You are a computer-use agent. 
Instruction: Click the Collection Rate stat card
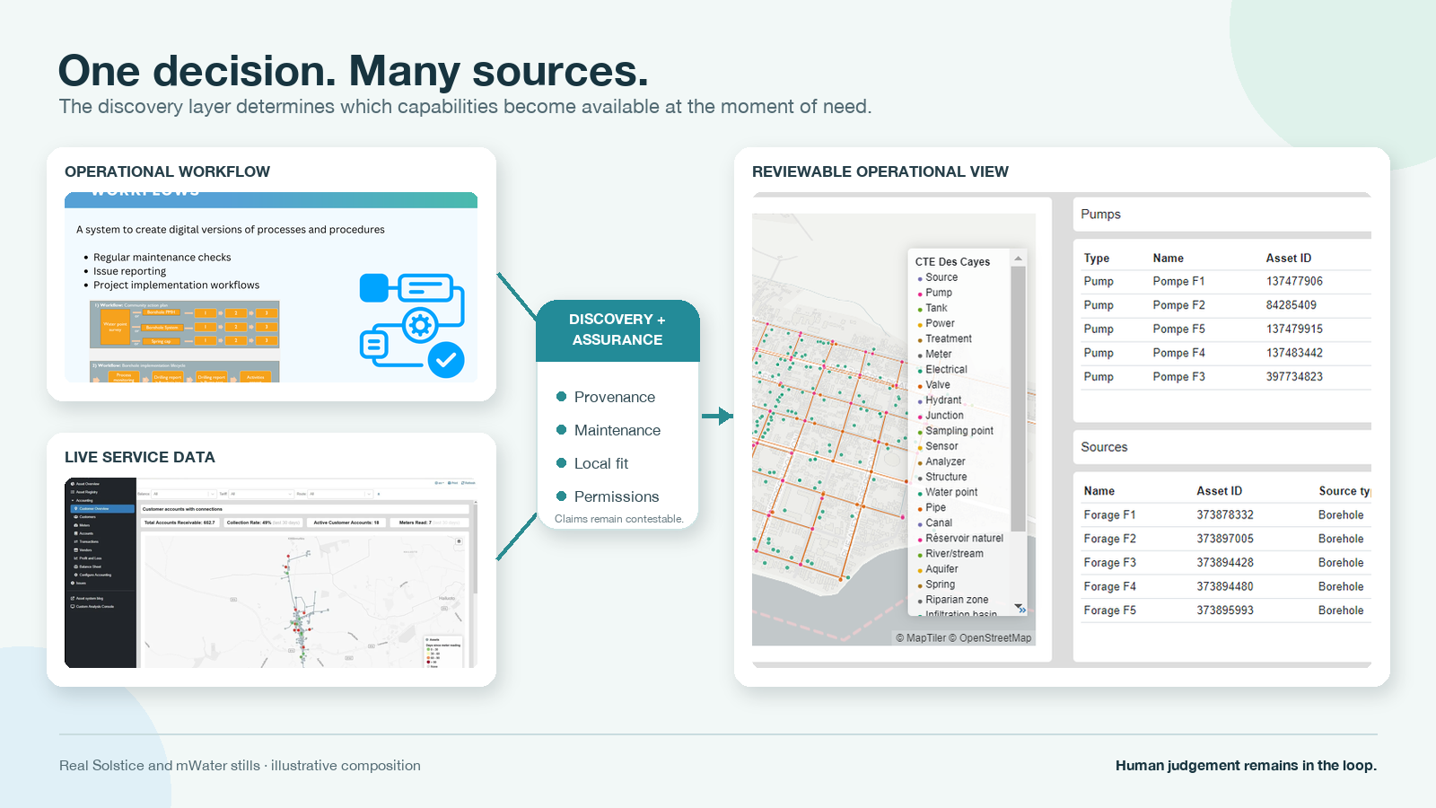pyautogui.click(x=264, y=522)
